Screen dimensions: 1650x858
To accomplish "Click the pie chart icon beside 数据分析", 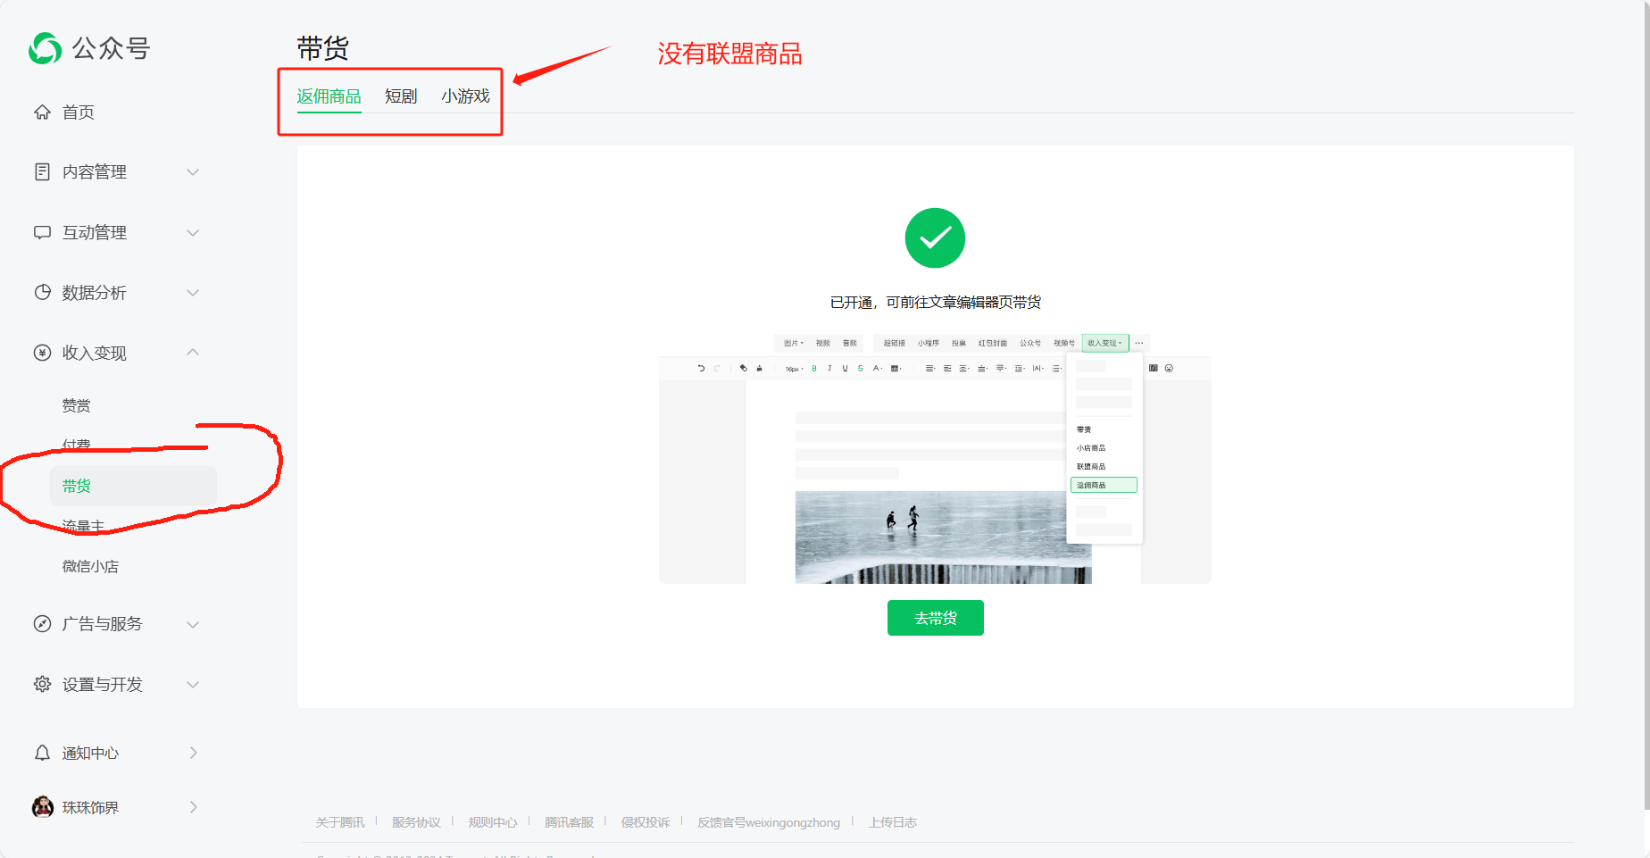I will pos(42,292).
